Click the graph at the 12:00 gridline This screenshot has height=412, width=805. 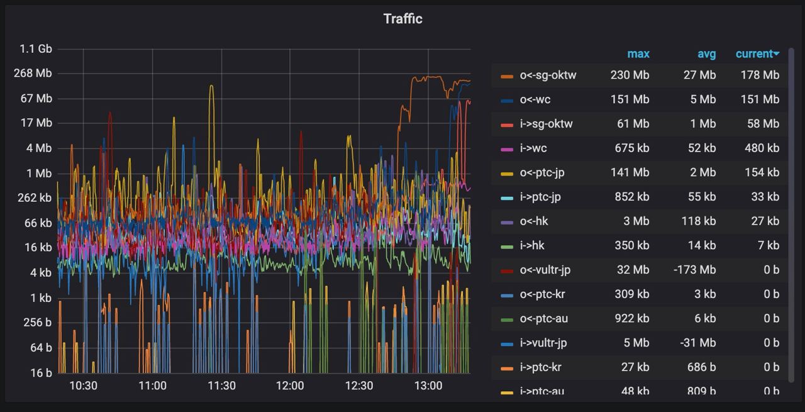tap(290, 211)
